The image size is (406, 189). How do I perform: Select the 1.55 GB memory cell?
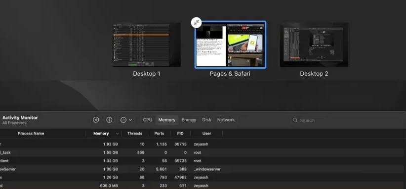(x=110, y=152)
